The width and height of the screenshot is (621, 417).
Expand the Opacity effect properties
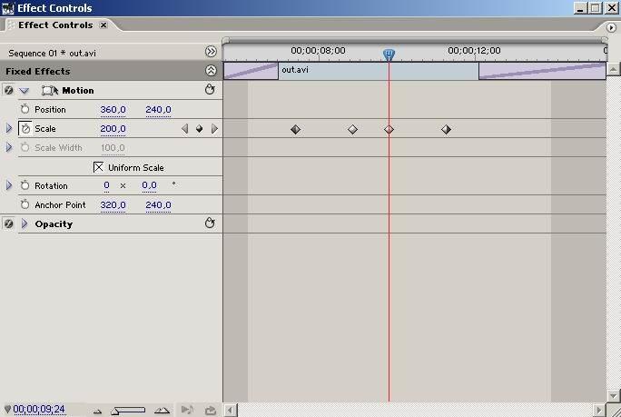pyautogui.click(x=25, y=223)
